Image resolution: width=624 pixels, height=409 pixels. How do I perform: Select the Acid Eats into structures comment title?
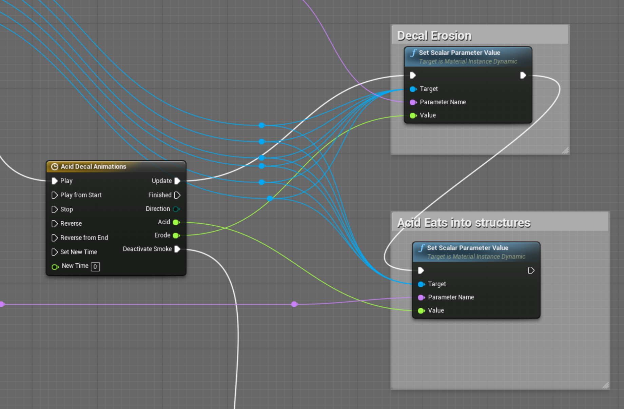(464, 223)
